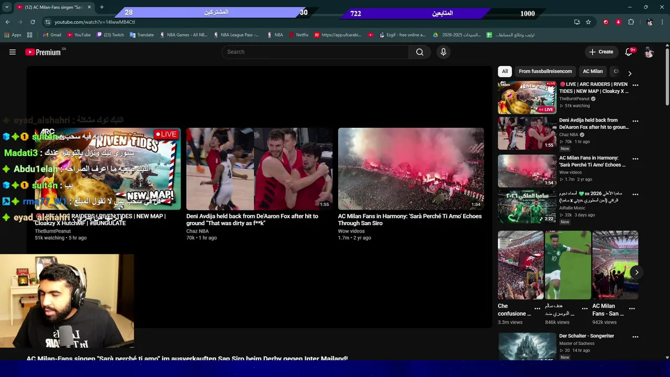The width and height of the screenshot is (670, 377).
Task: Open options for AC Milan Fans in Harmony sidebar video
Action: point(635,159)
